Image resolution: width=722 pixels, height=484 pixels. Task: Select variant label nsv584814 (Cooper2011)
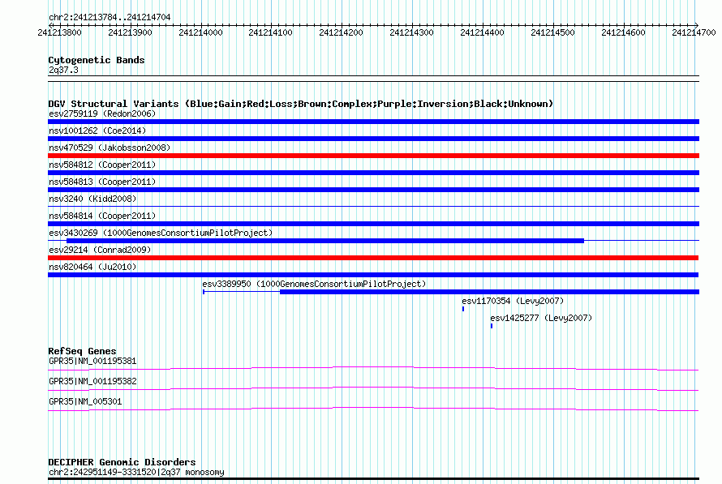click(102, 216)
